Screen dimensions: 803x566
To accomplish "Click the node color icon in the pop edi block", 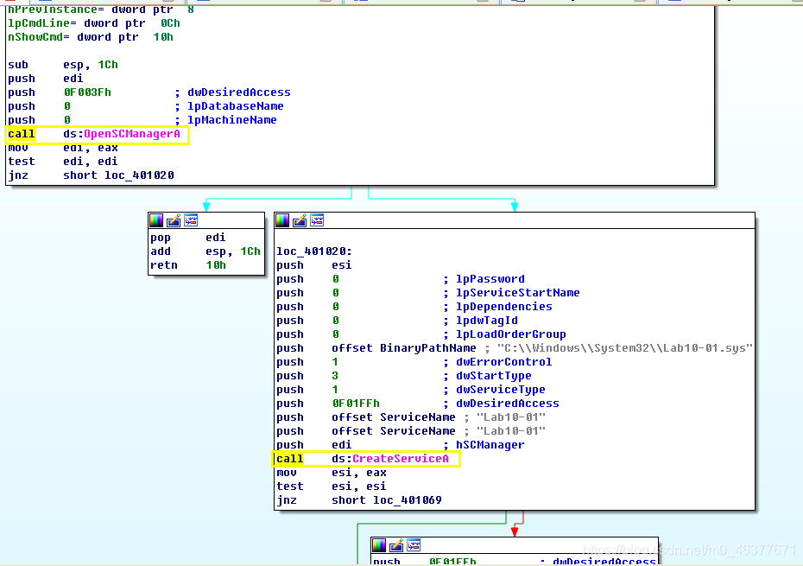I will (x=156, y=220).
